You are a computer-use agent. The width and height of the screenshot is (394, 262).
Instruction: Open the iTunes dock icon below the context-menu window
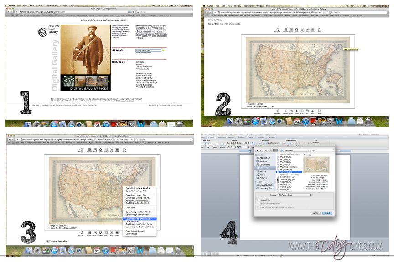(105, 250)
